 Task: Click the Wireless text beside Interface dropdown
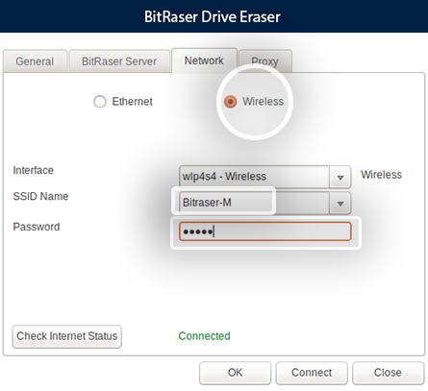[x=381, y=175]
